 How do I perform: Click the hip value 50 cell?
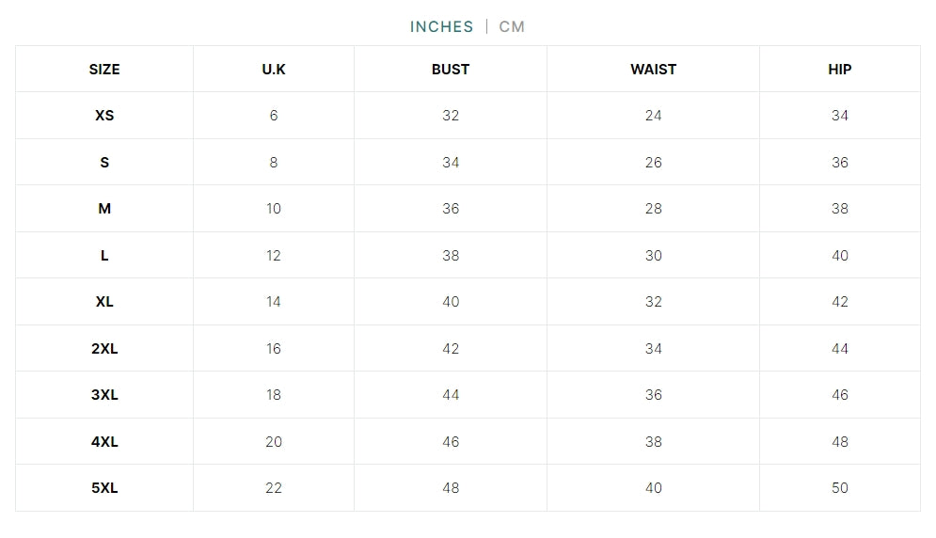[840, 488]
